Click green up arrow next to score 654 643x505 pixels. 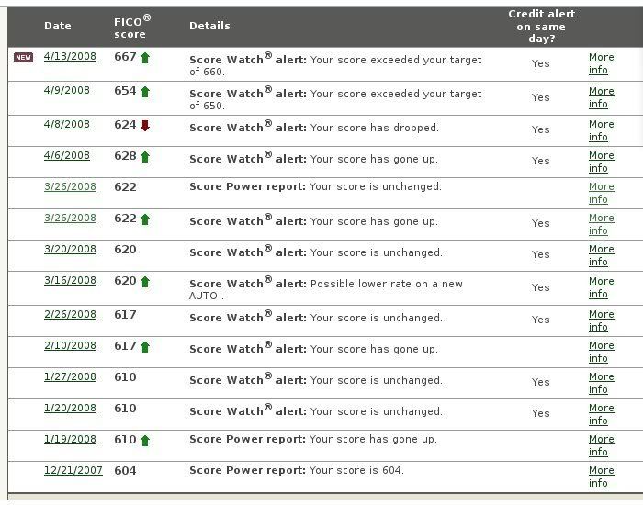point(145,91)
